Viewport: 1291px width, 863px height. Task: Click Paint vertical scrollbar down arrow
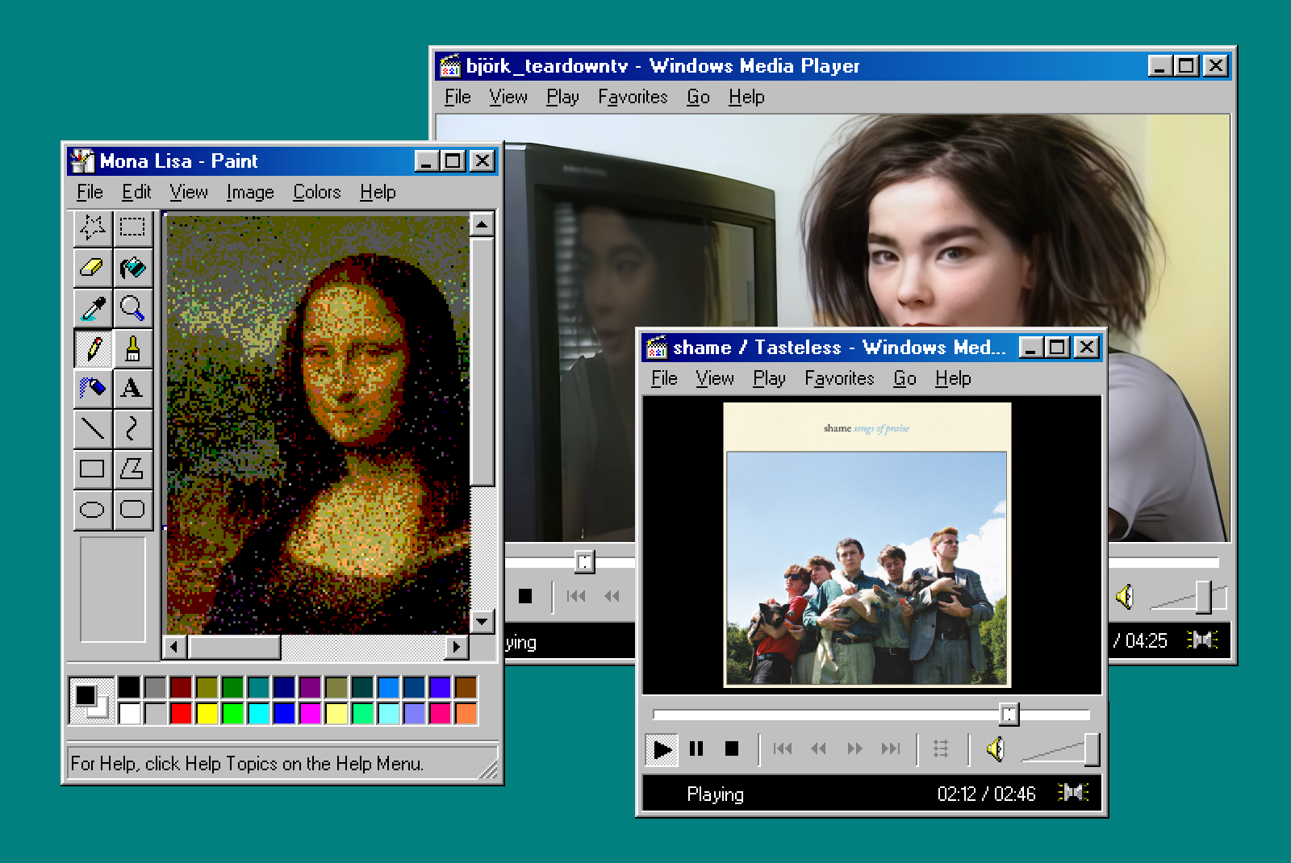pyautogui.click(x=482, y=621)
